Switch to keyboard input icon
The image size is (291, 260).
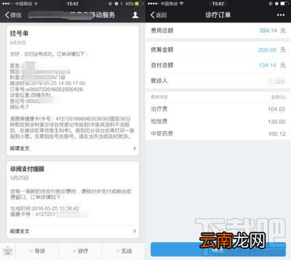click(8, 251)
